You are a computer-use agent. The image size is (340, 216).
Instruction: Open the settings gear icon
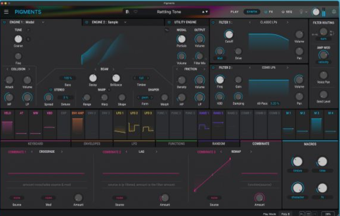[334, 12]
